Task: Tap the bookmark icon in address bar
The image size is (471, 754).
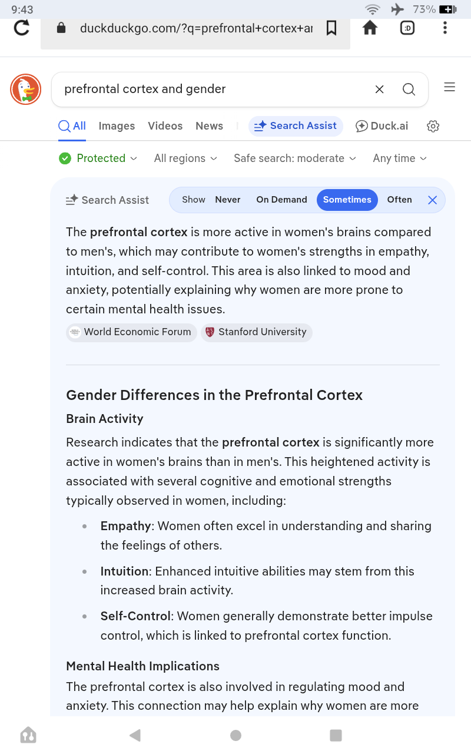Action: coord(331,28)
